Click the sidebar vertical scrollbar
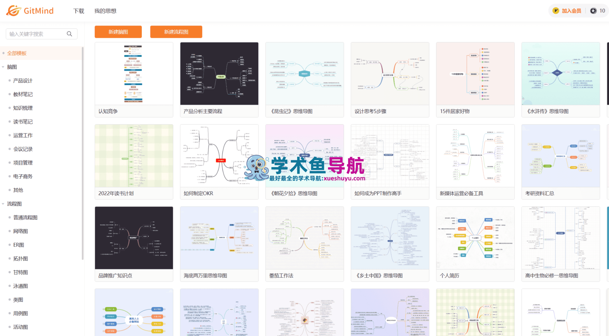This screenshot has height=336, width=609. pyautogui.click(x=82, y=154)
